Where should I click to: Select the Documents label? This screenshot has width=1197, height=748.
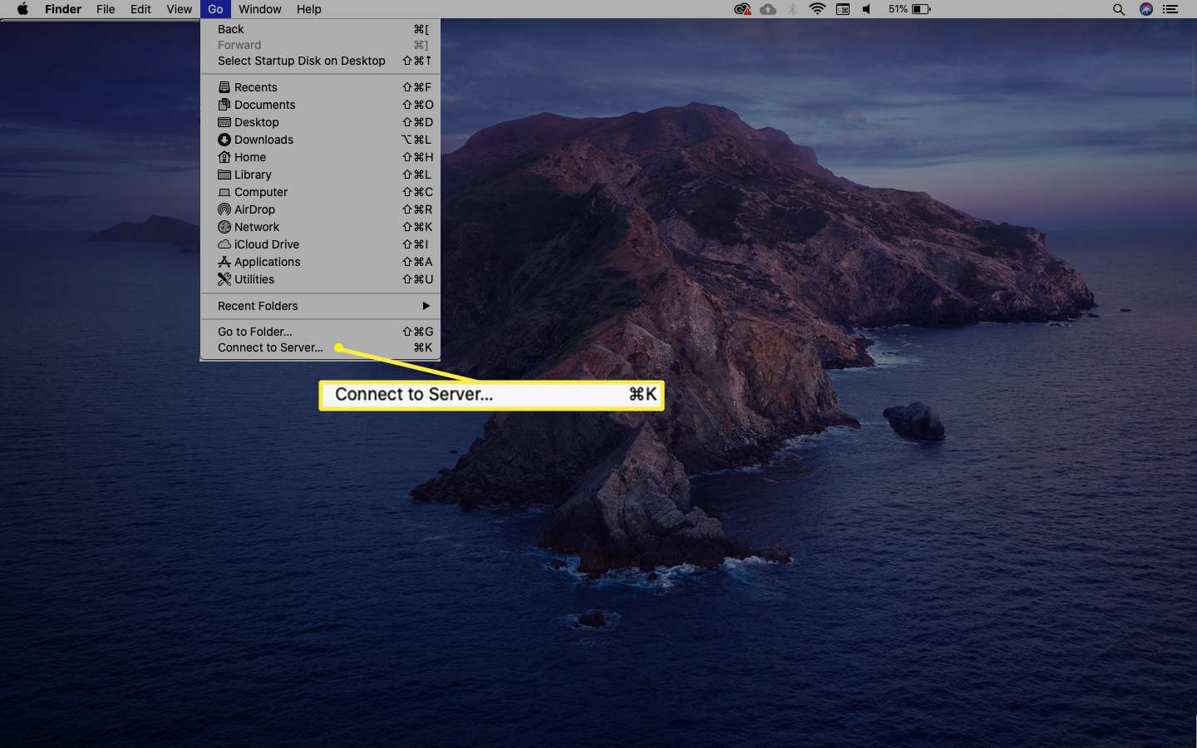point(264,105)
